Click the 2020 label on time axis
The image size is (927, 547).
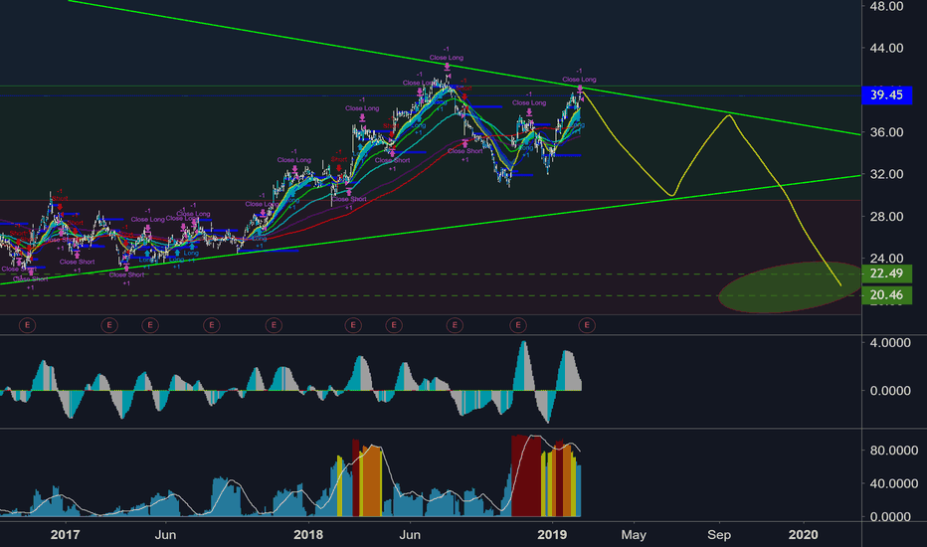pyautogui.click(x=804, y=535)
